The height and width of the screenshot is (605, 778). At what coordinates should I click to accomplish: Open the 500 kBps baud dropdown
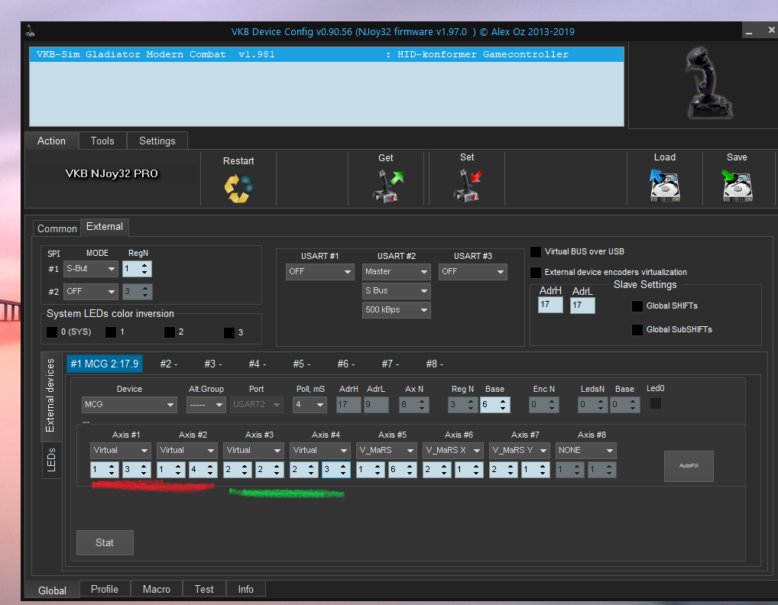397,310
